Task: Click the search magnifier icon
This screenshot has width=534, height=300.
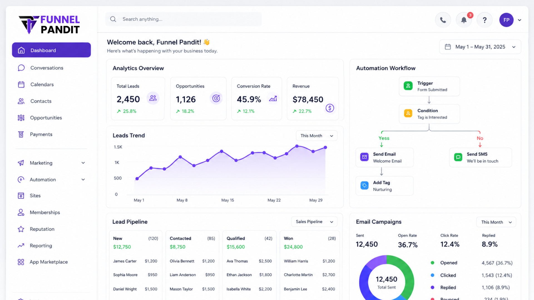Action: [113, 19]
